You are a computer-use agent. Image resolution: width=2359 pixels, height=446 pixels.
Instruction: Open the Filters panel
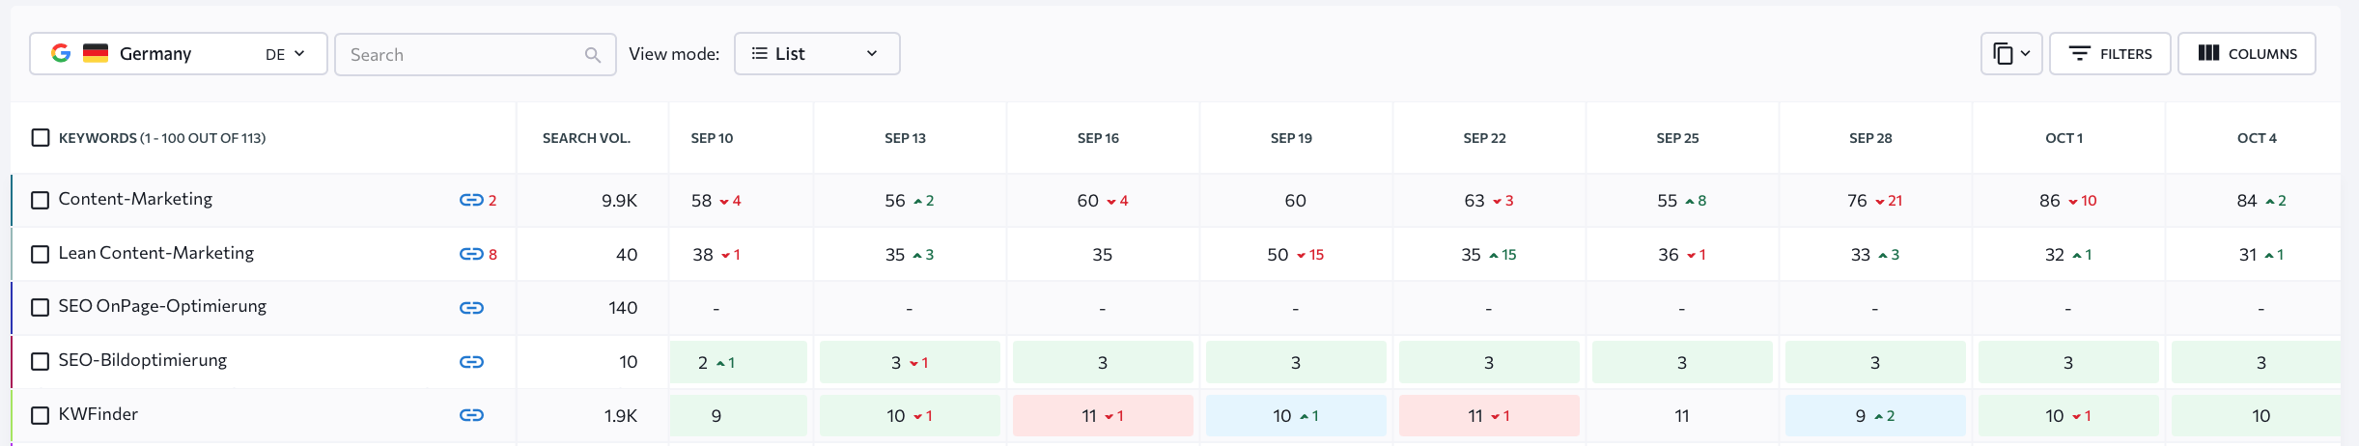(2110, 54)
